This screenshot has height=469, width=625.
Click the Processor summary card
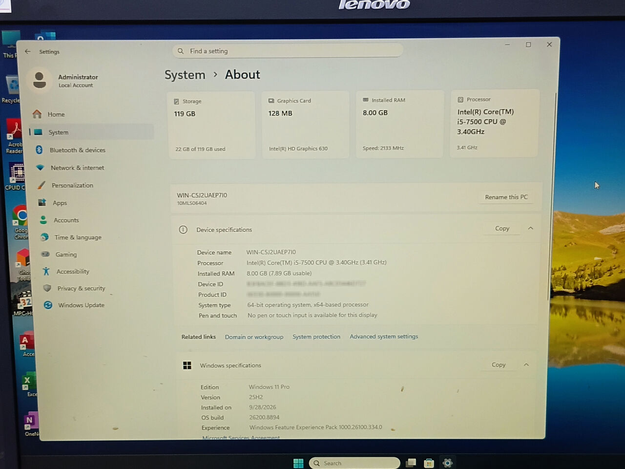[x=495, y=124]
